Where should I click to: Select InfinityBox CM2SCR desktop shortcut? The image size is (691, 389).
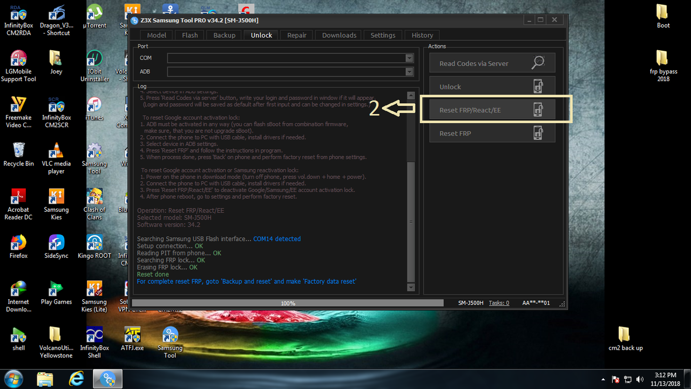[x=57, y=112]
